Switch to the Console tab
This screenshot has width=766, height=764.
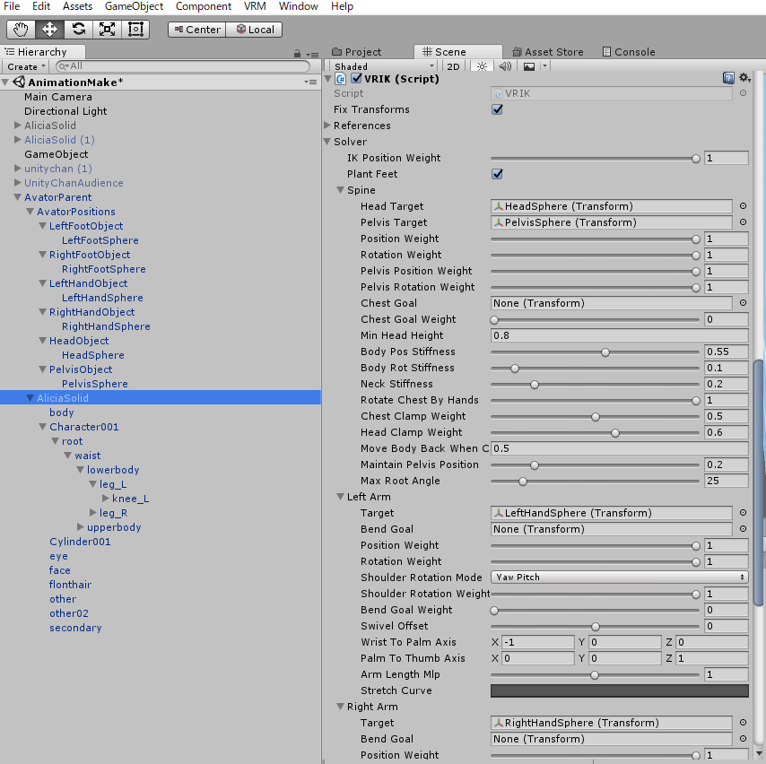[x=628, y=51]
